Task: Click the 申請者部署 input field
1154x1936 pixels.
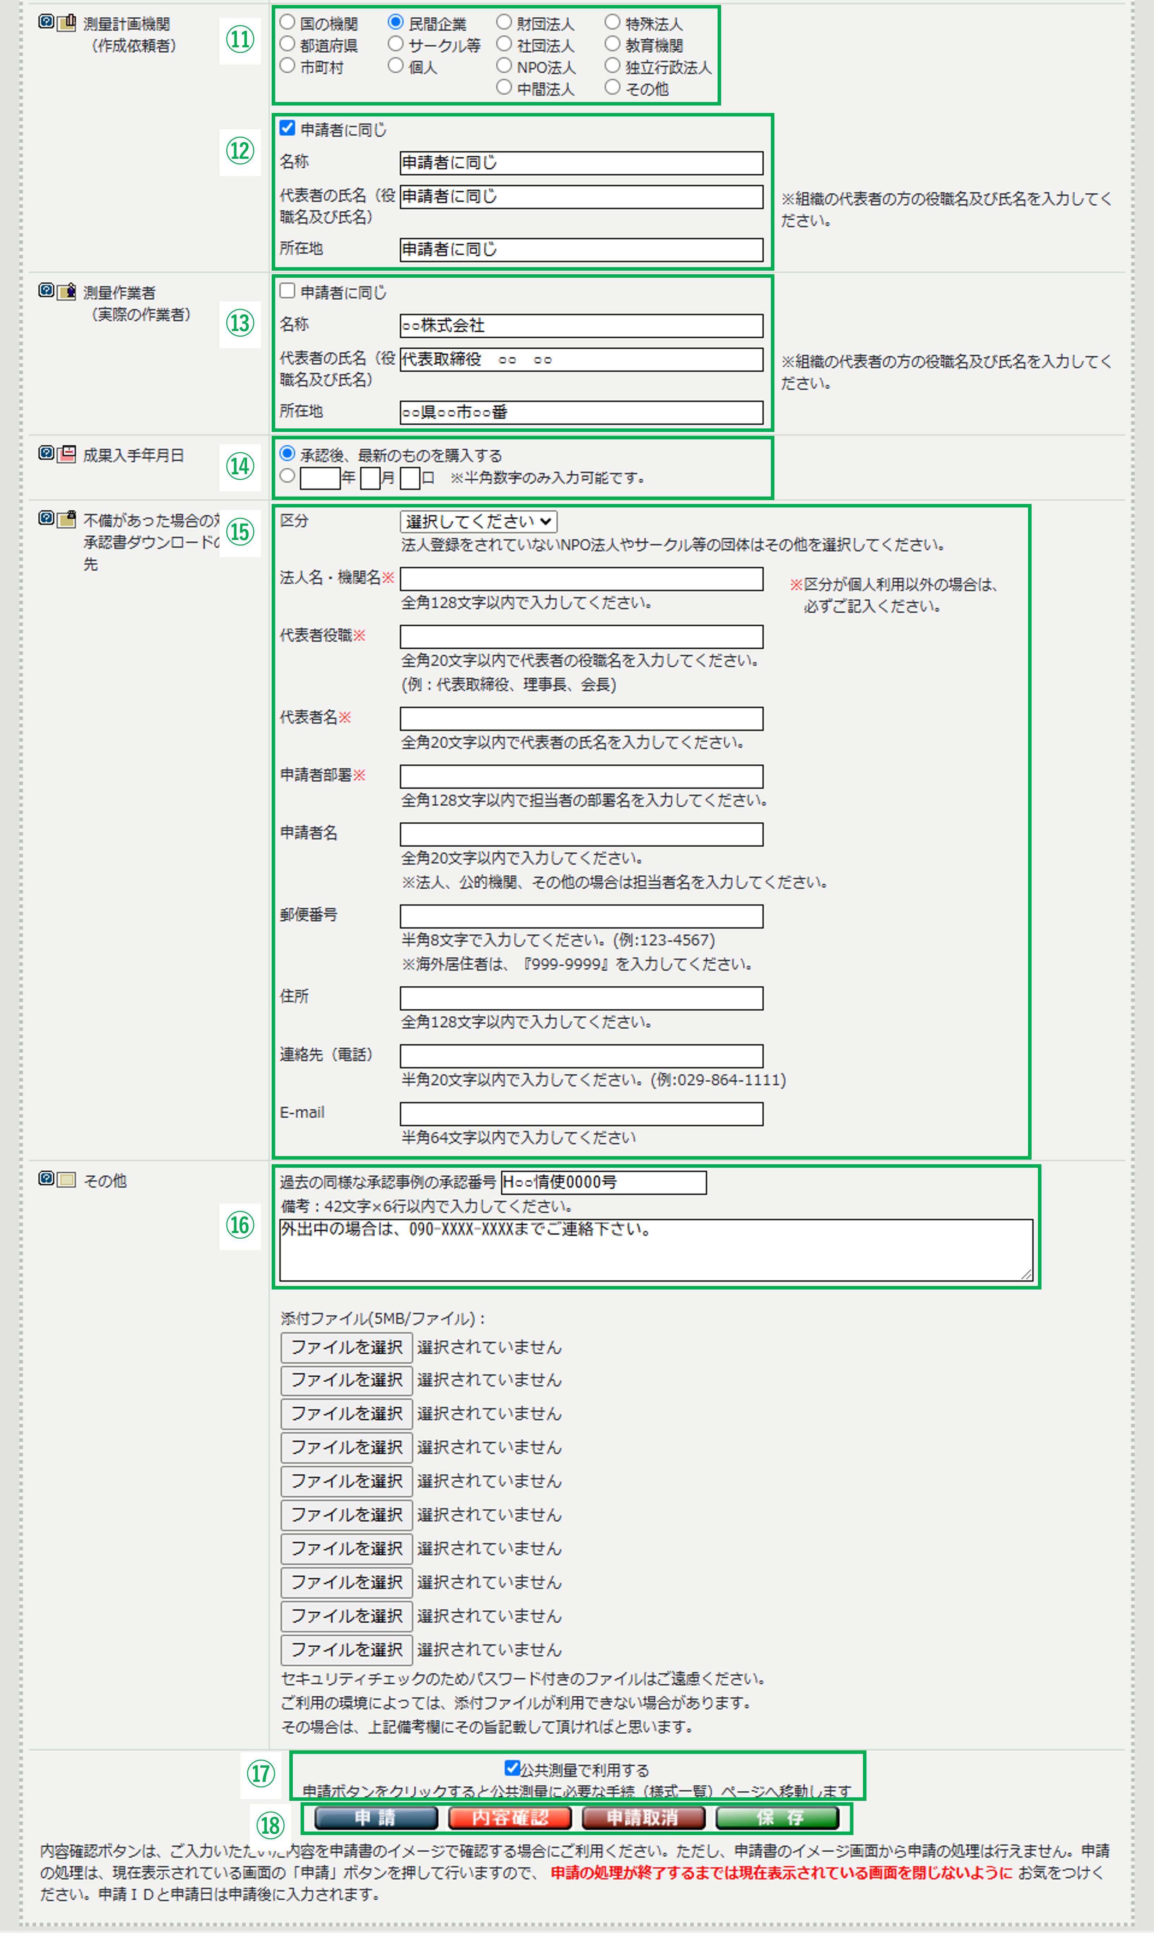Action: (x=581, y=777)
